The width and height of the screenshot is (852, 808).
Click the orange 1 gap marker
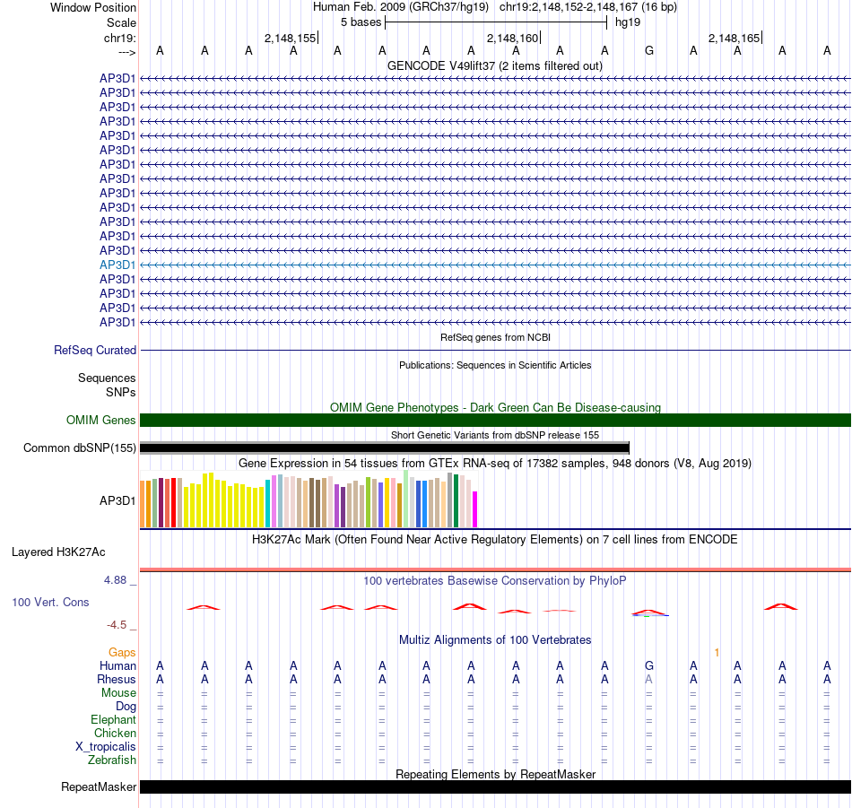tap(717, 652)
